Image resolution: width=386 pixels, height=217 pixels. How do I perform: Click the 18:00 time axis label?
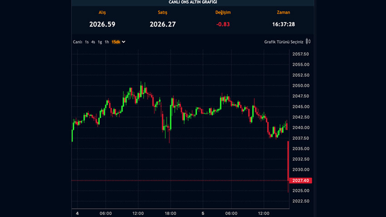pyautogui.click(x=170, y=213)
